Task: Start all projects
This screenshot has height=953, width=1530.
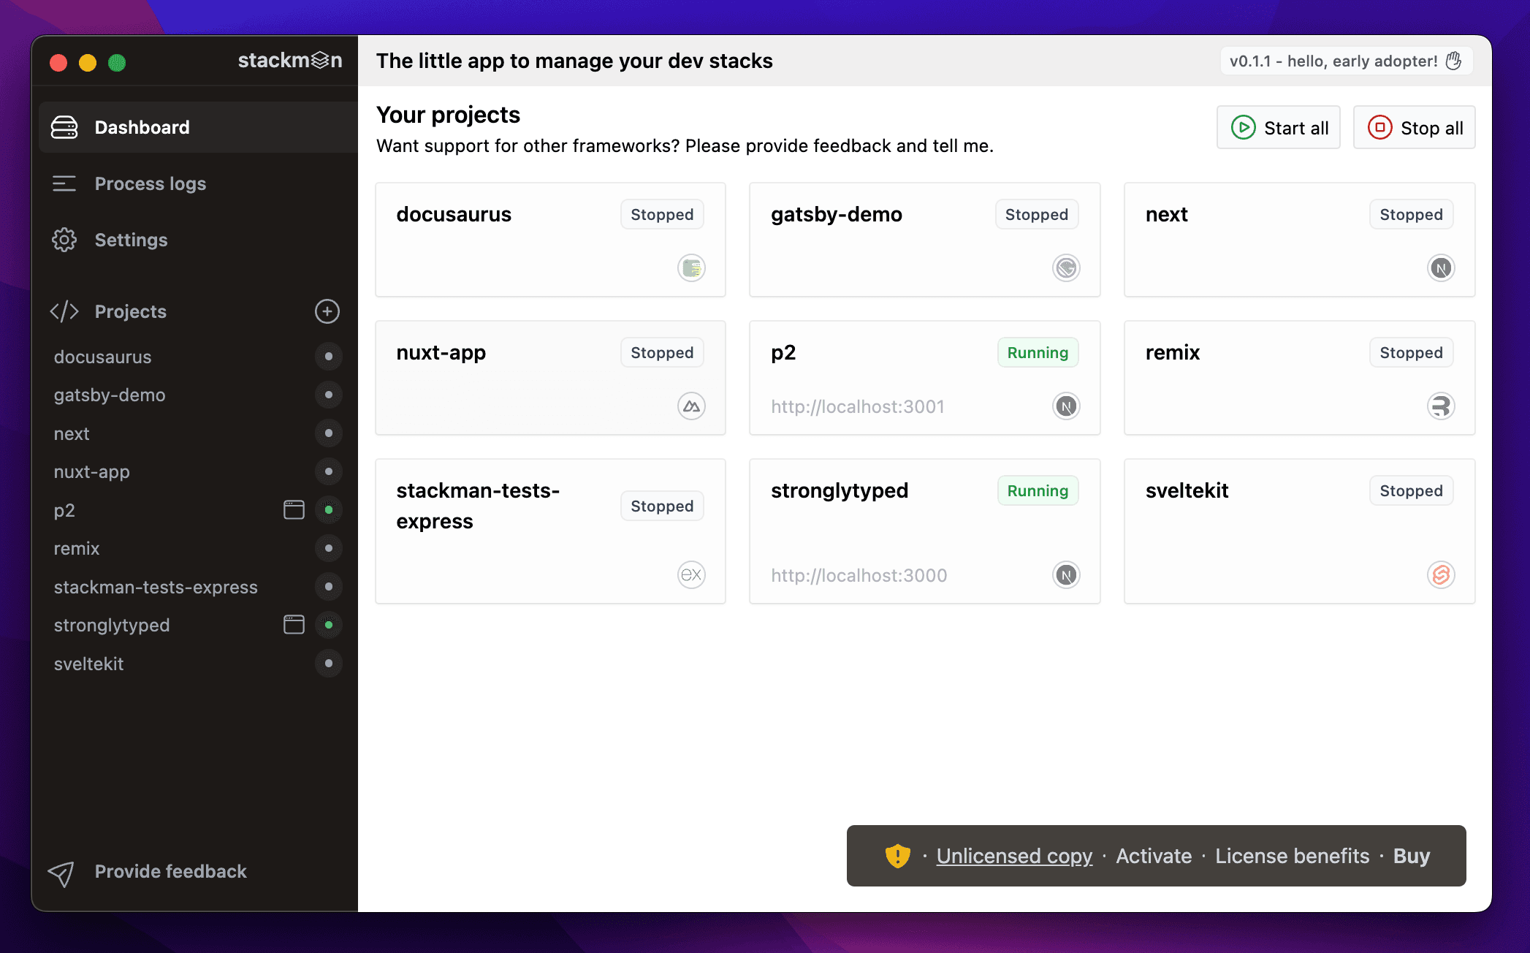Action: [x=1279, y=128]
